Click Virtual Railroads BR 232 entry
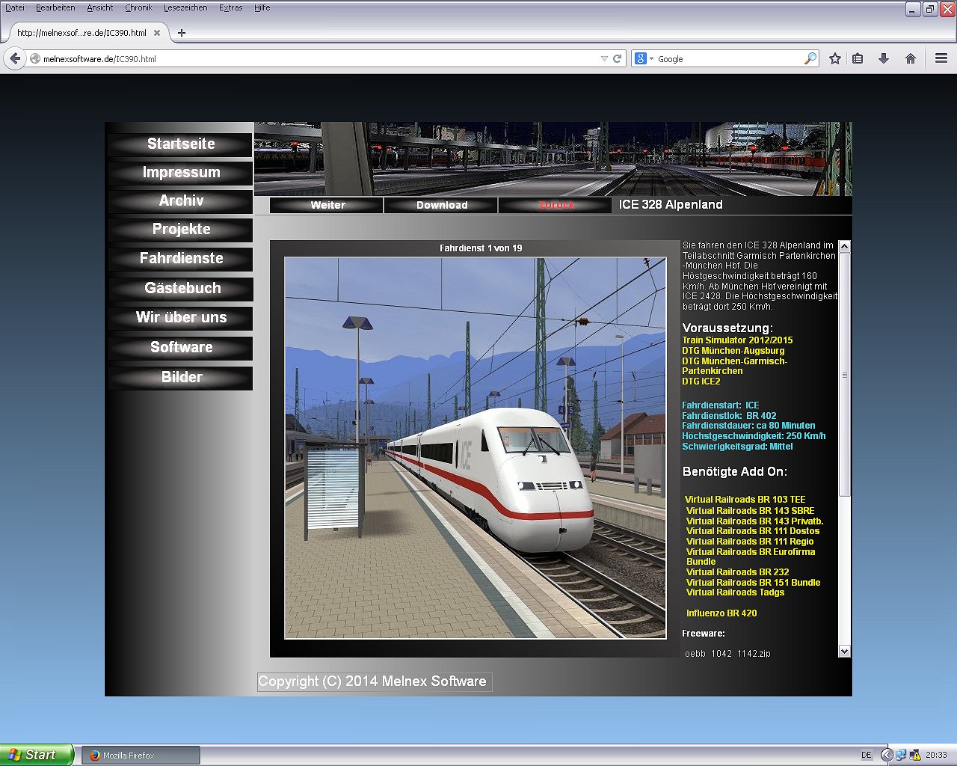 737,572
